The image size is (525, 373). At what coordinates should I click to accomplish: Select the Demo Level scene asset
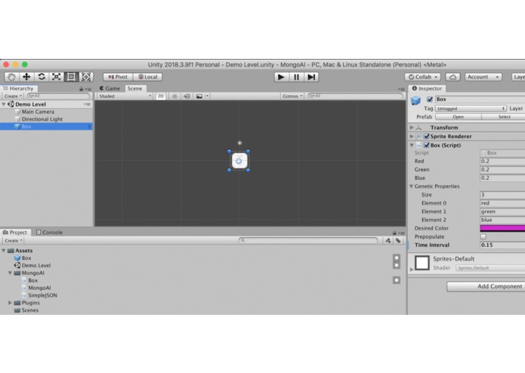tap(36, 266)
